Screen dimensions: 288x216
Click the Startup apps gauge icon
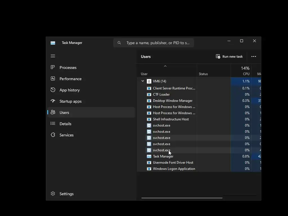[x=53, y=101]
